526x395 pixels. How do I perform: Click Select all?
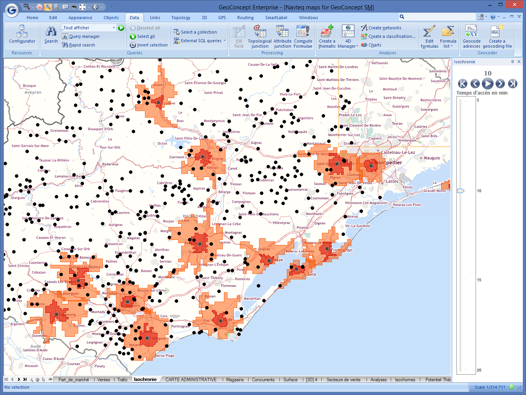(x=142, y=36)
